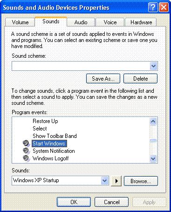Play the selected Windows XP Startup sound
The width and height of the screenshot is (171, 212).
pos(116,181)
